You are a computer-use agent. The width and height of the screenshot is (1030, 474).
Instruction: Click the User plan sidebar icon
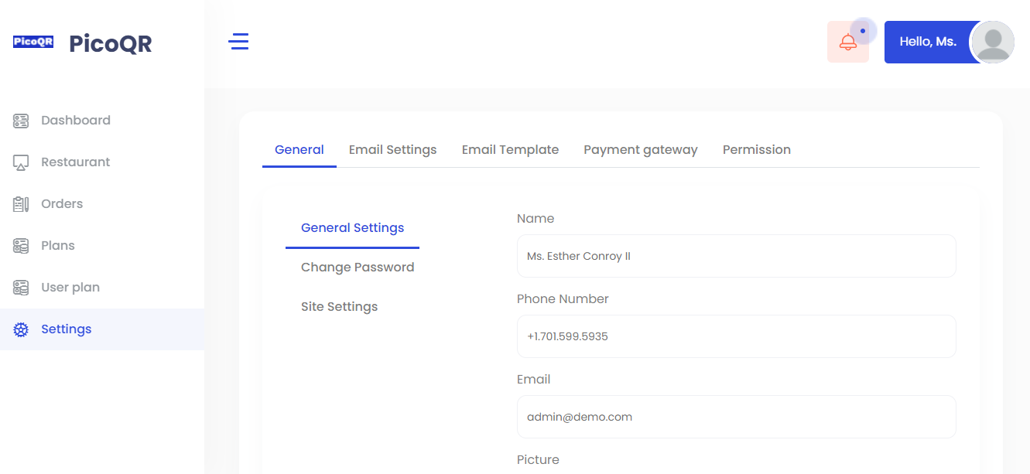coord(21,288)
